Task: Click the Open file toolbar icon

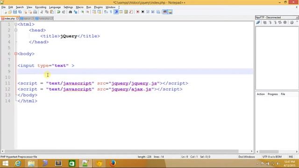Action: (10, 12)
